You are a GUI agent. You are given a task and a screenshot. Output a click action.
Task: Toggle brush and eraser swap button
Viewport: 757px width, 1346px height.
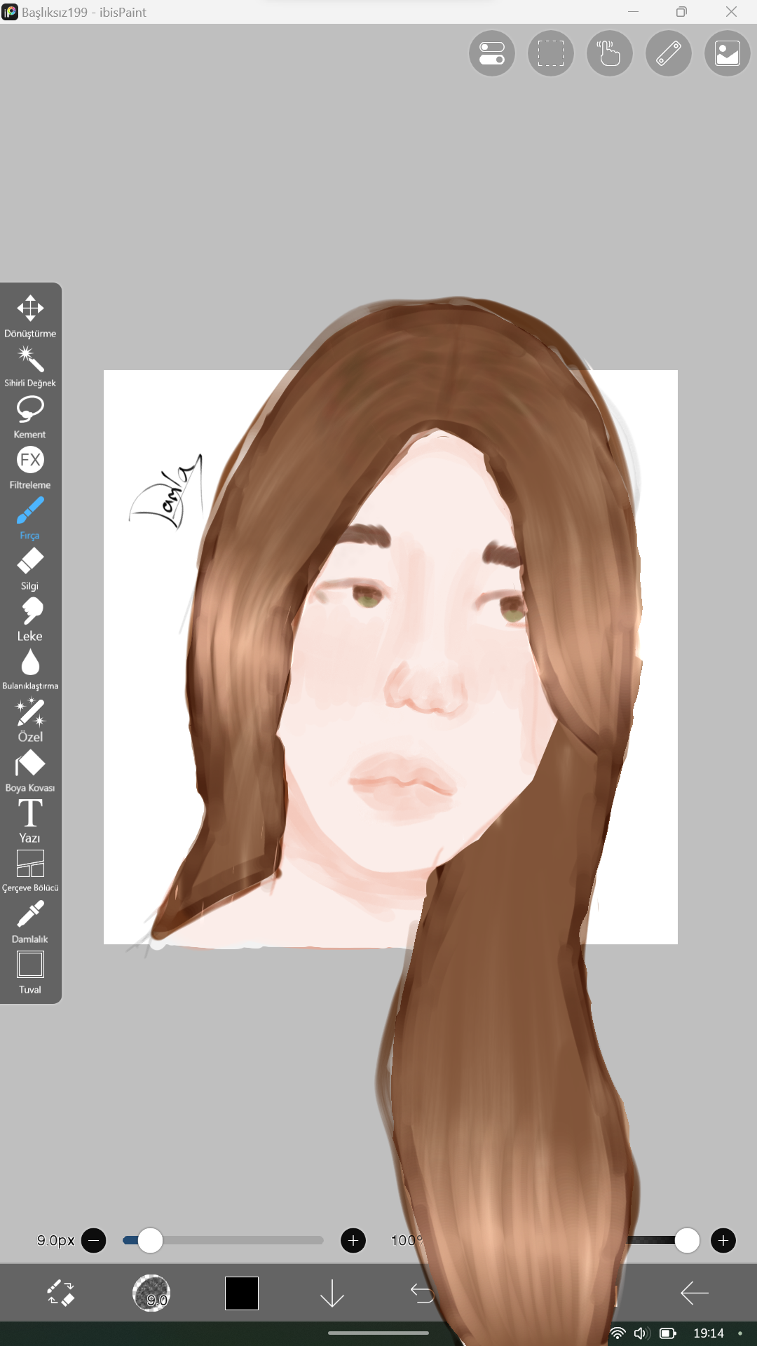[x=61, y=1293]
